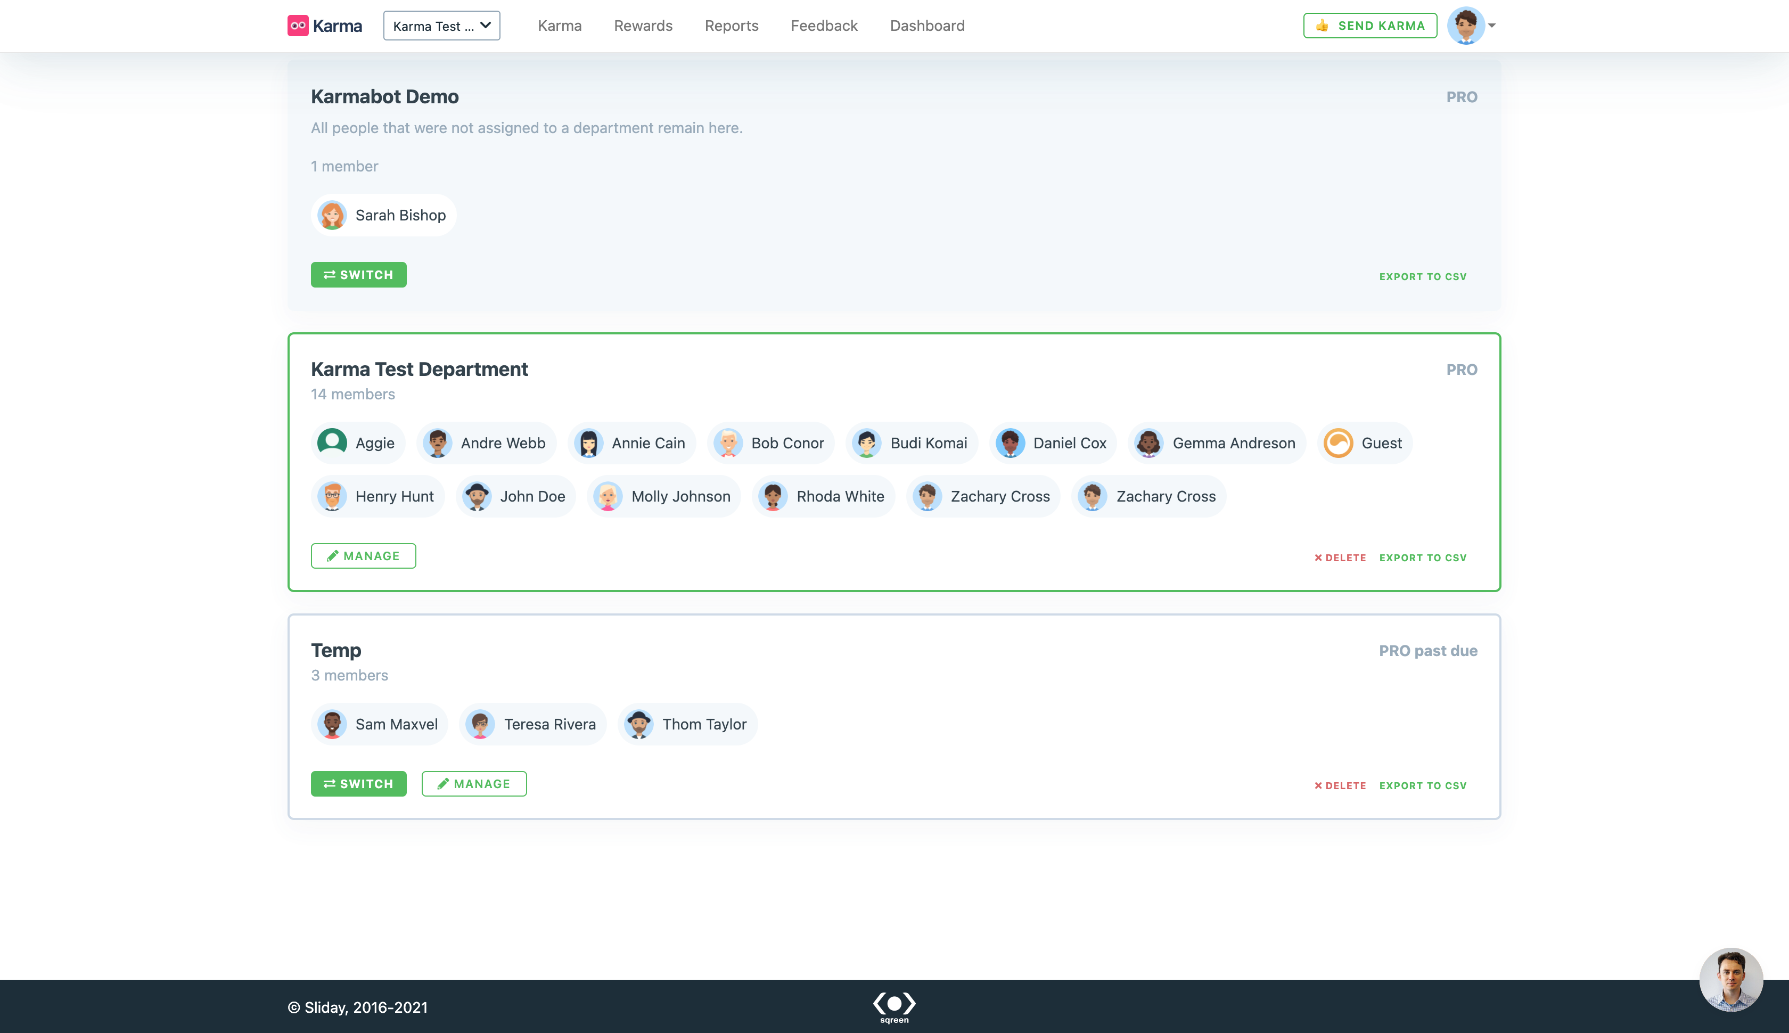The image size is (1789, 1033).
Task: Click the Karma logo icon
Action: pyautogui.click(x=297, y=26)
